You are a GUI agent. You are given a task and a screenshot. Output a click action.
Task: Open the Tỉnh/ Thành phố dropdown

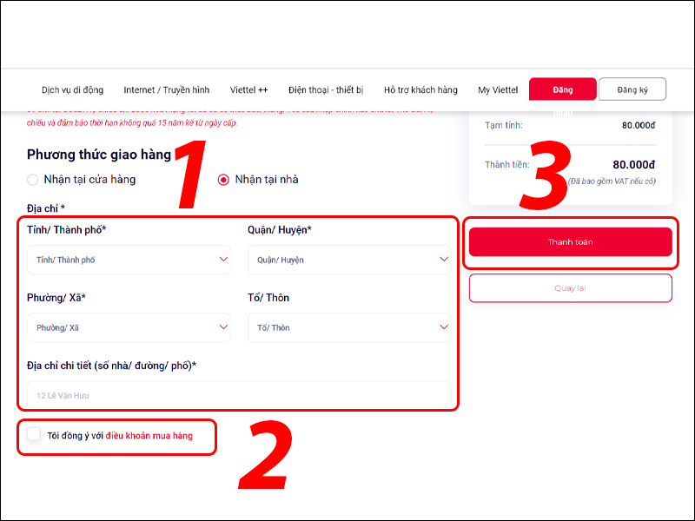pyautogui.click(x=129, y=260)
